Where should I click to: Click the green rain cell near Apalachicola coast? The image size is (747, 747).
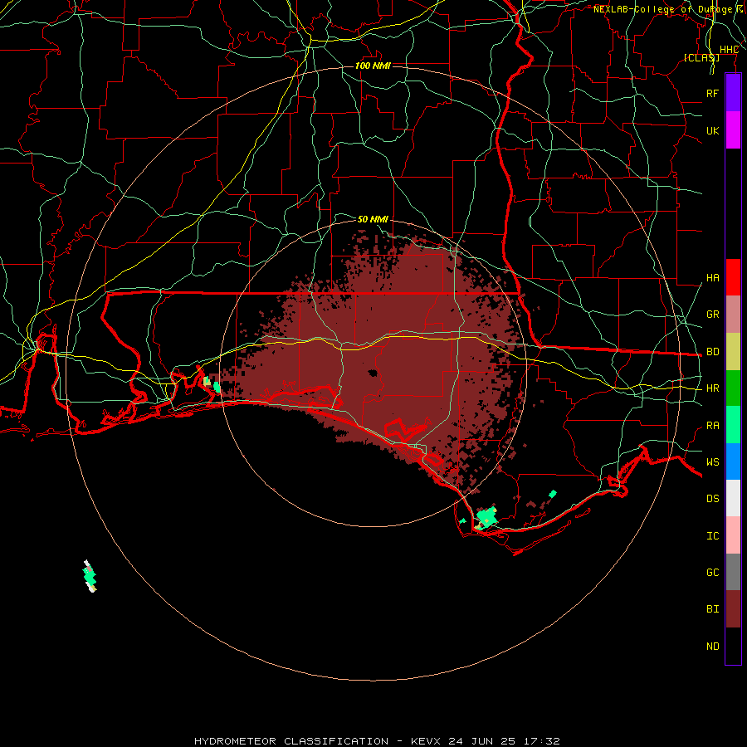click(486, 518)
